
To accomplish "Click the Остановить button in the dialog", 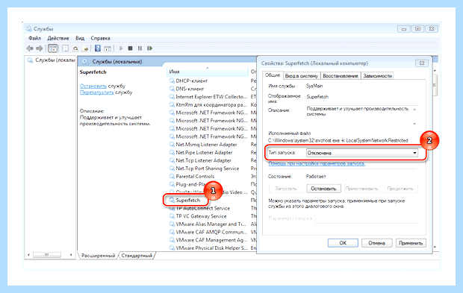I will 323,189.
